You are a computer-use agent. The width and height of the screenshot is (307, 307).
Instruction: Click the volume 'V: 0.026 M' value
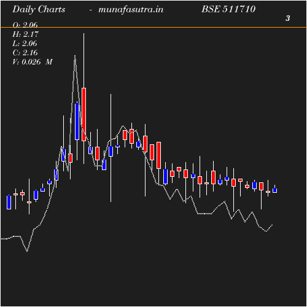click(x=33, y=62)
